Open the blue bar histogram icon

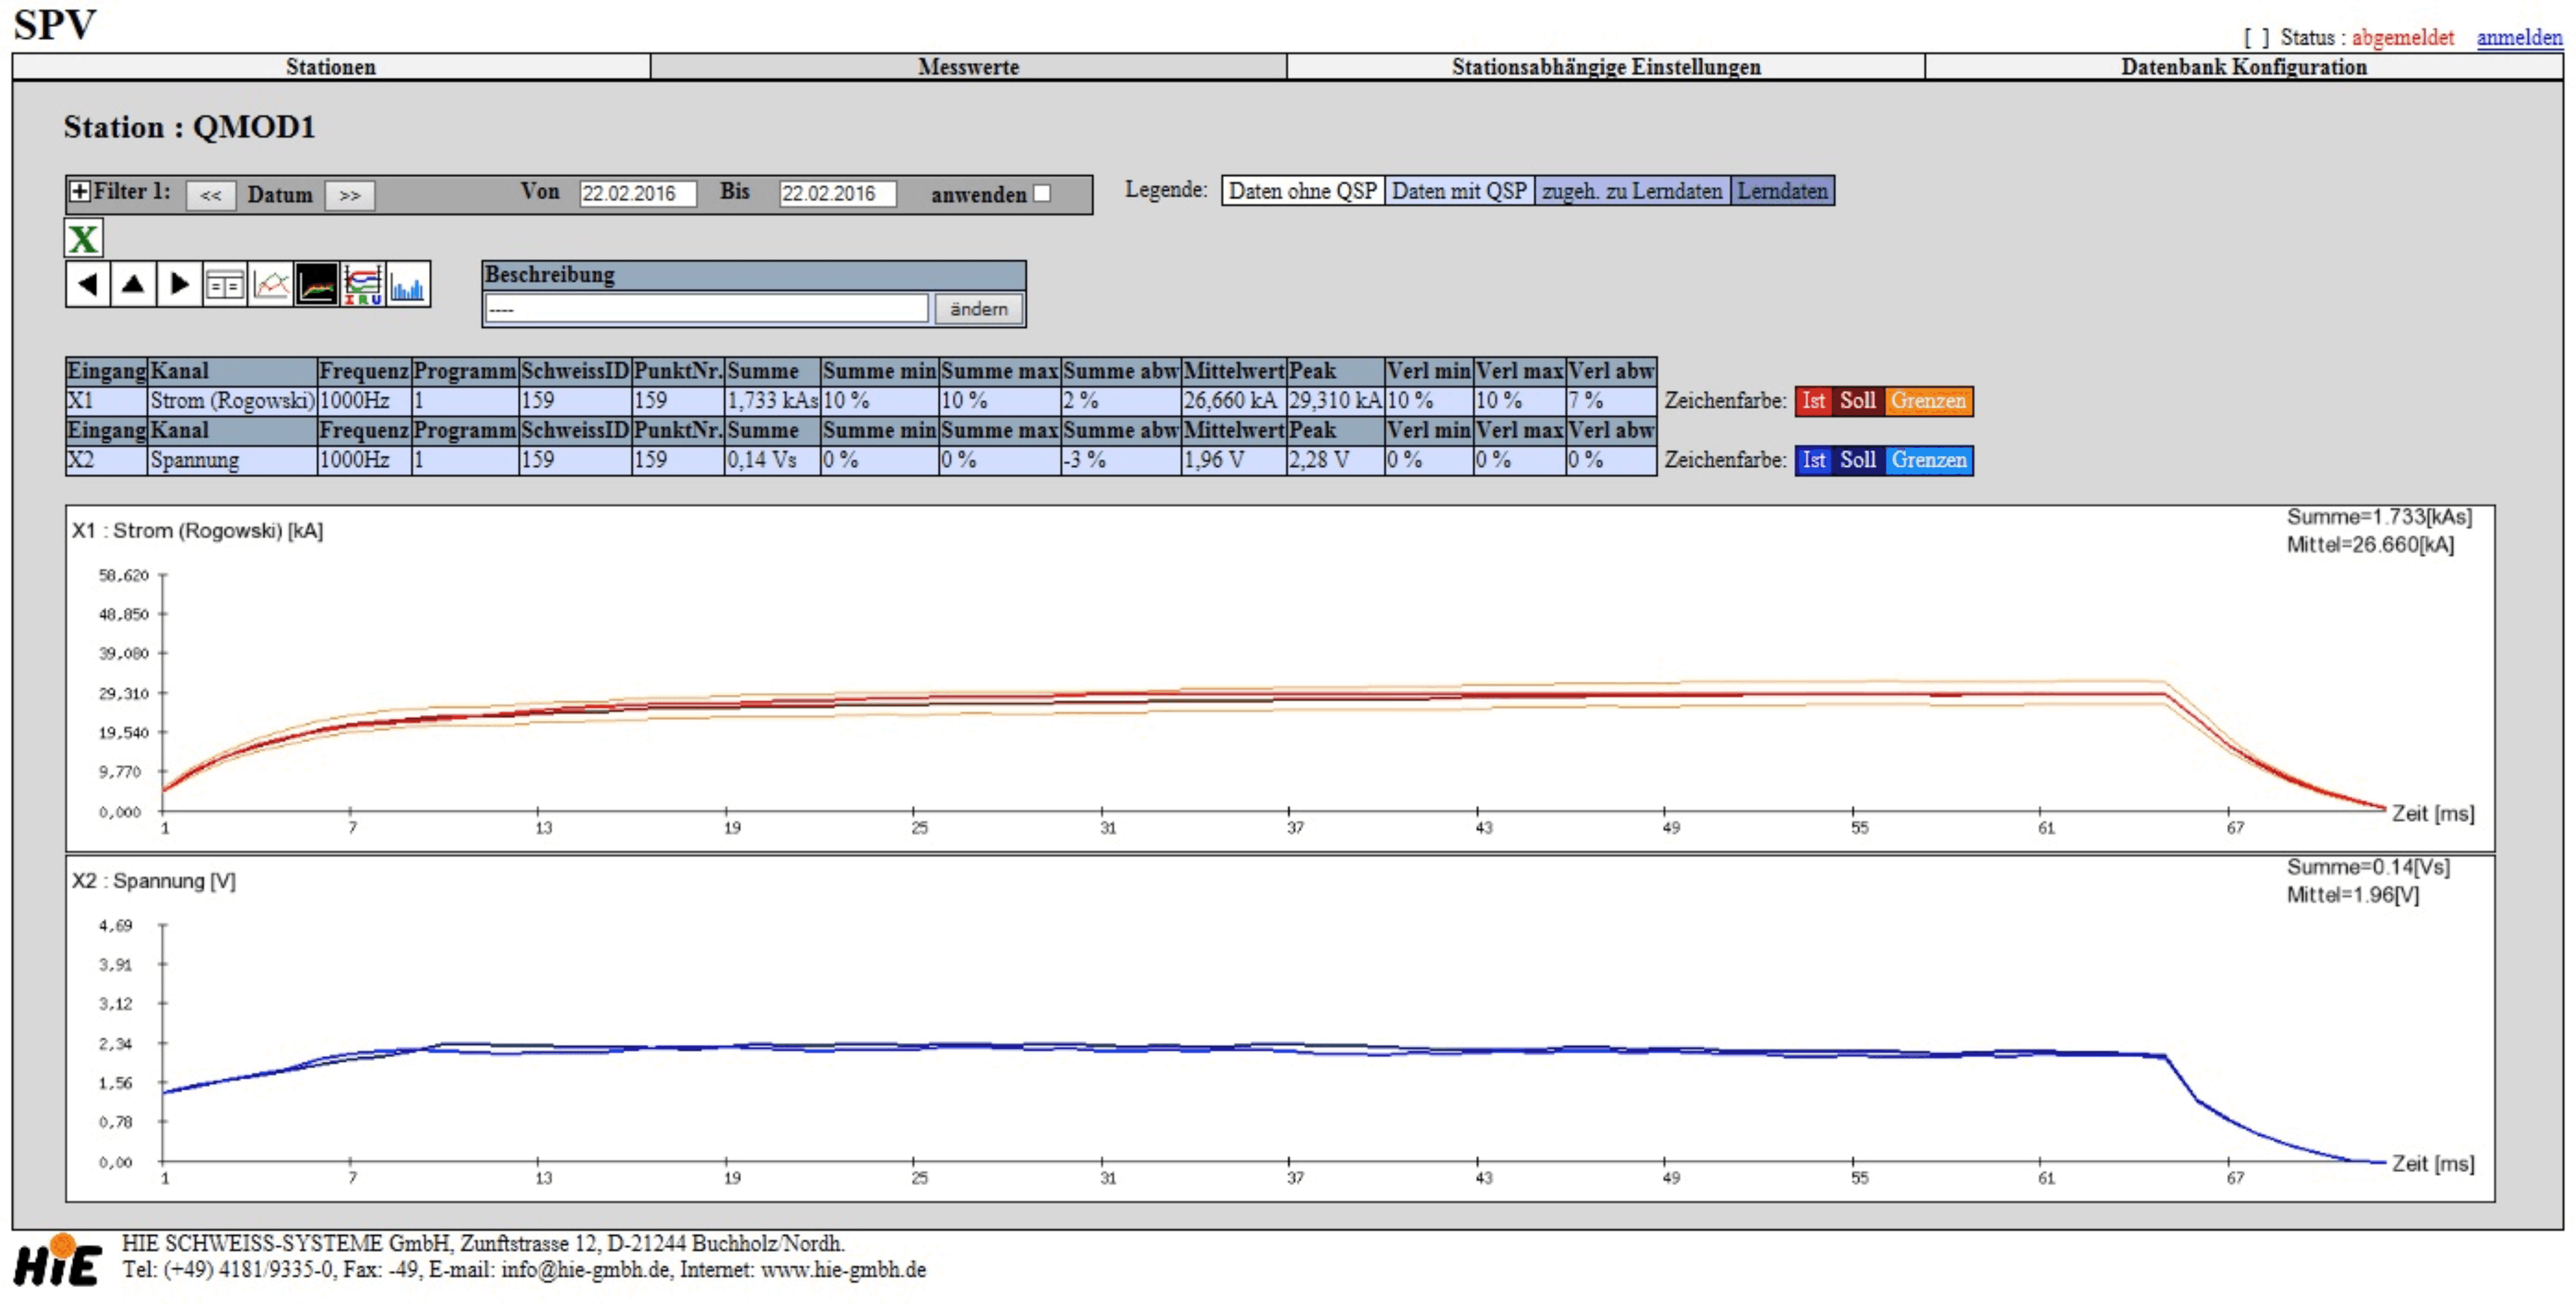[408, 285]
